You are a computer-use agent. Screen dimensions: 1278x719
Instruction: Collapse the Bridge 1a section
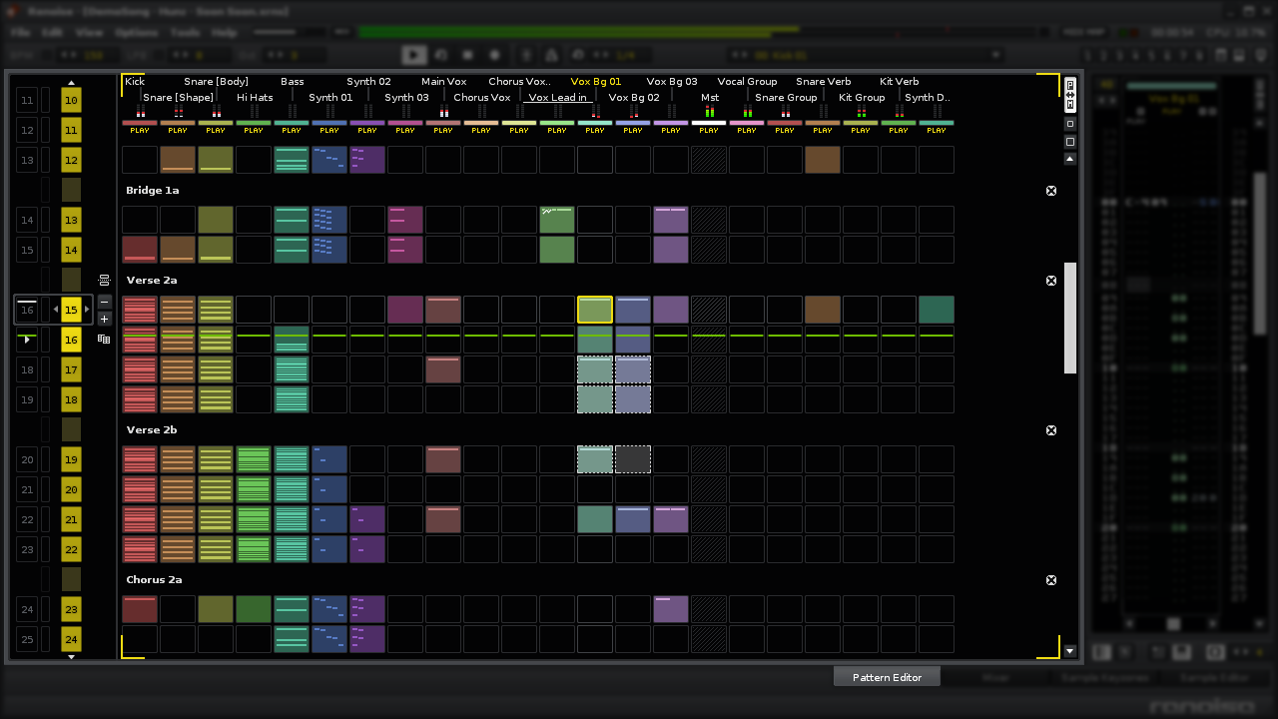click(x=1051, y=191)
